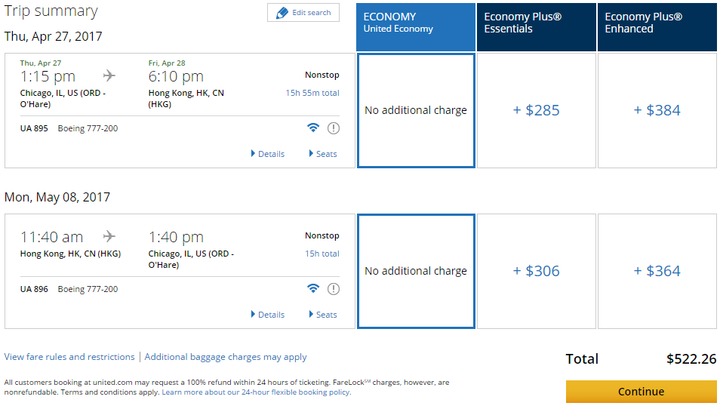This screenshot has width=720, height=409.
Task: Choose the + $384 Enhanced outbound option
Action: click(x=657, y=111)
